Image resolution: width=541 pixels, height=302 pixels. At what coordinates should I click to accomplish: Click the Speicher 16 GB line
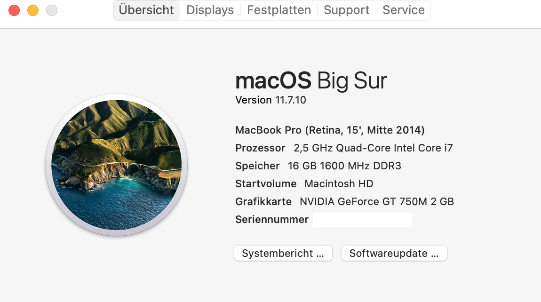tap(318, 166)
